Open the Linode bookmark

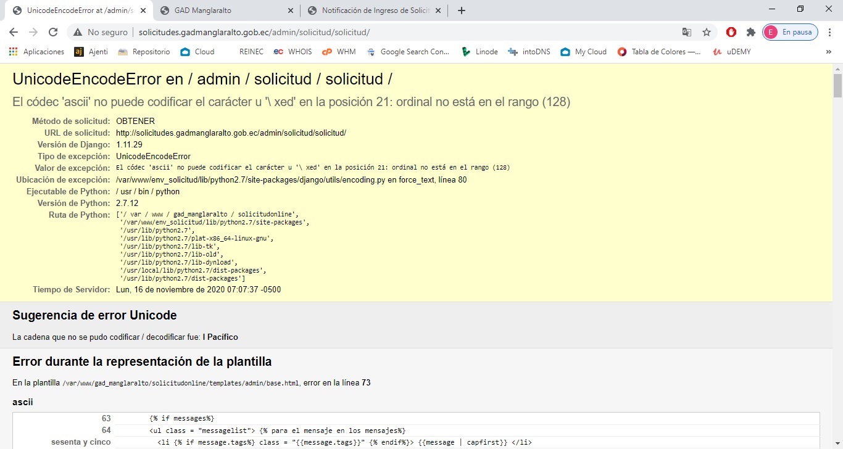480,52
